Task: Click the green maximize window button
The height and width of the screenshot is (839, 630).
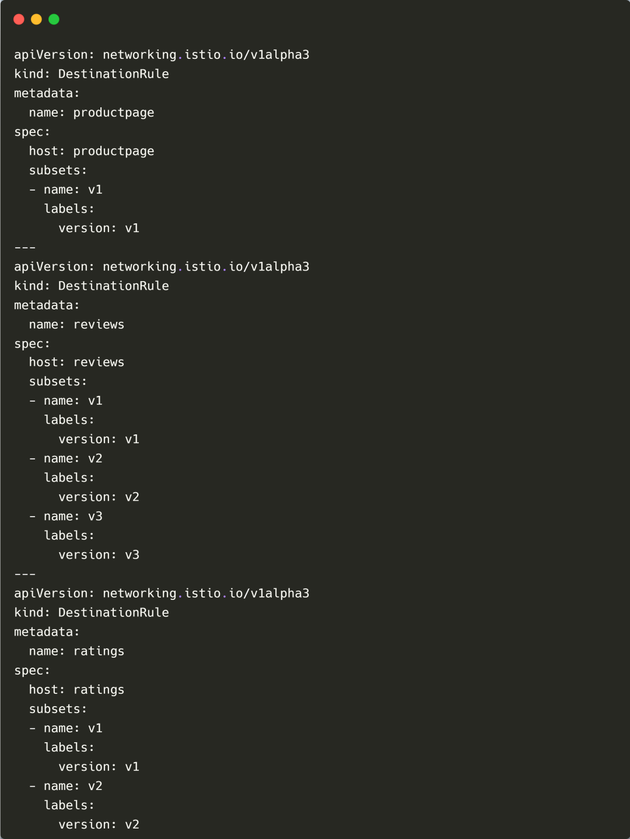Action: click(x=54, y=19)
